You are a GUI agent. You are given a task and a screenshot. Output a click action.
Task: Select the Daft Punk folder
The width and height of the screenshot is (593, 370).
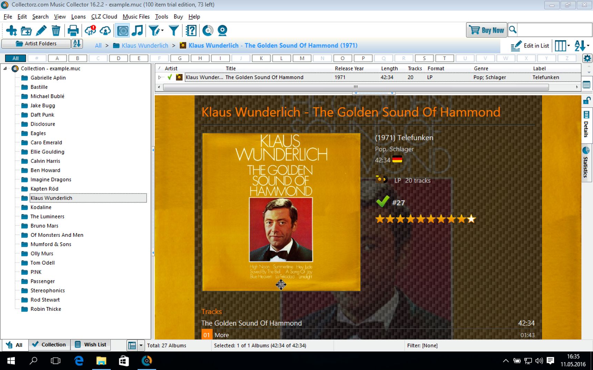point(42,115)
